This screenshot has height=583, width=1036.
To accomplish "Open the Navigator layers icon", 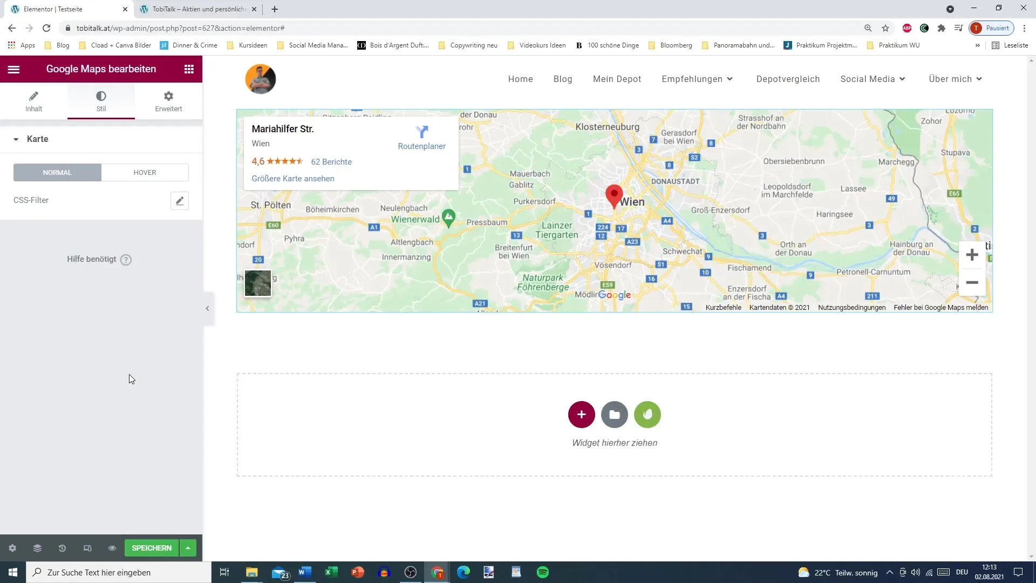I will coord(37,548).
